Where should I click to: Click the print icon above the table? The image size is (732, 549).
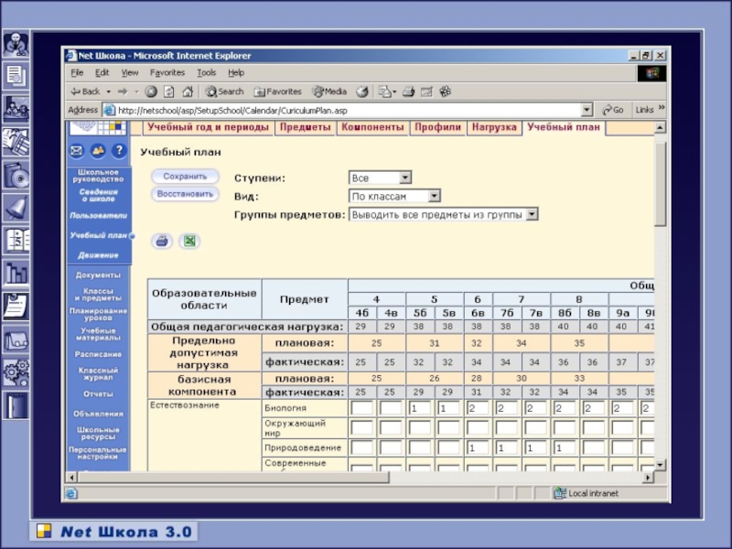[x=161, y=242]
